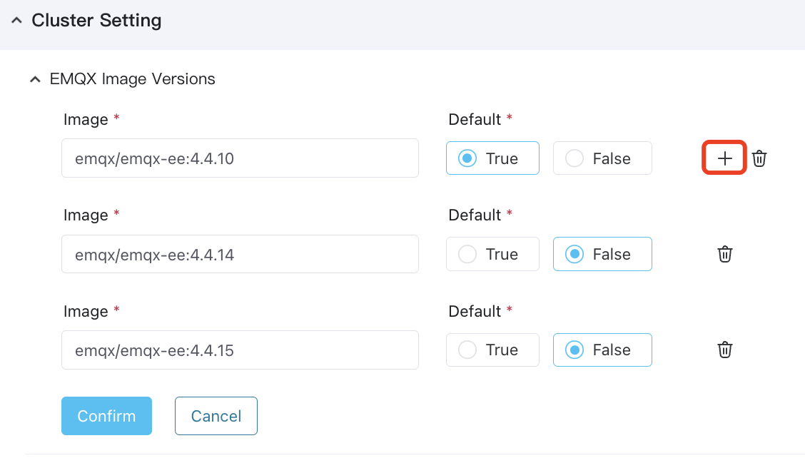Cancel the cluster setting changes
Viewport: 805px width, 458px height.
point(216,416)
